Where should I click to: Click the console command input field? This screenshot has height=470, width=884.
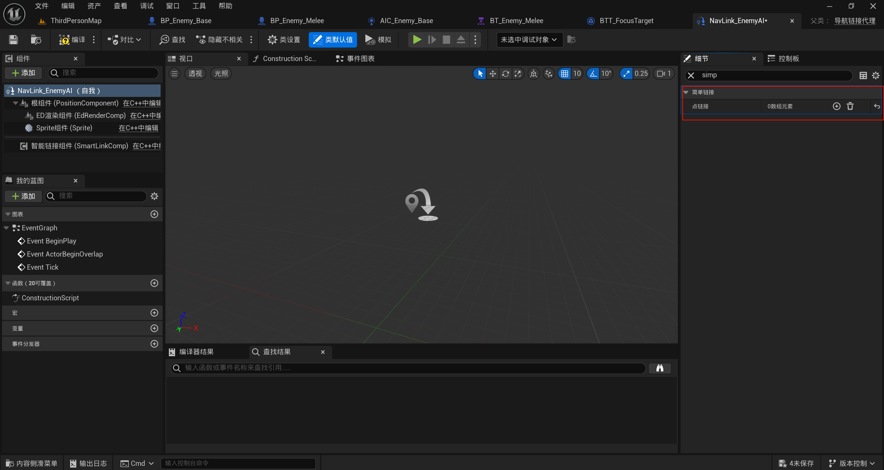[238, 463]
